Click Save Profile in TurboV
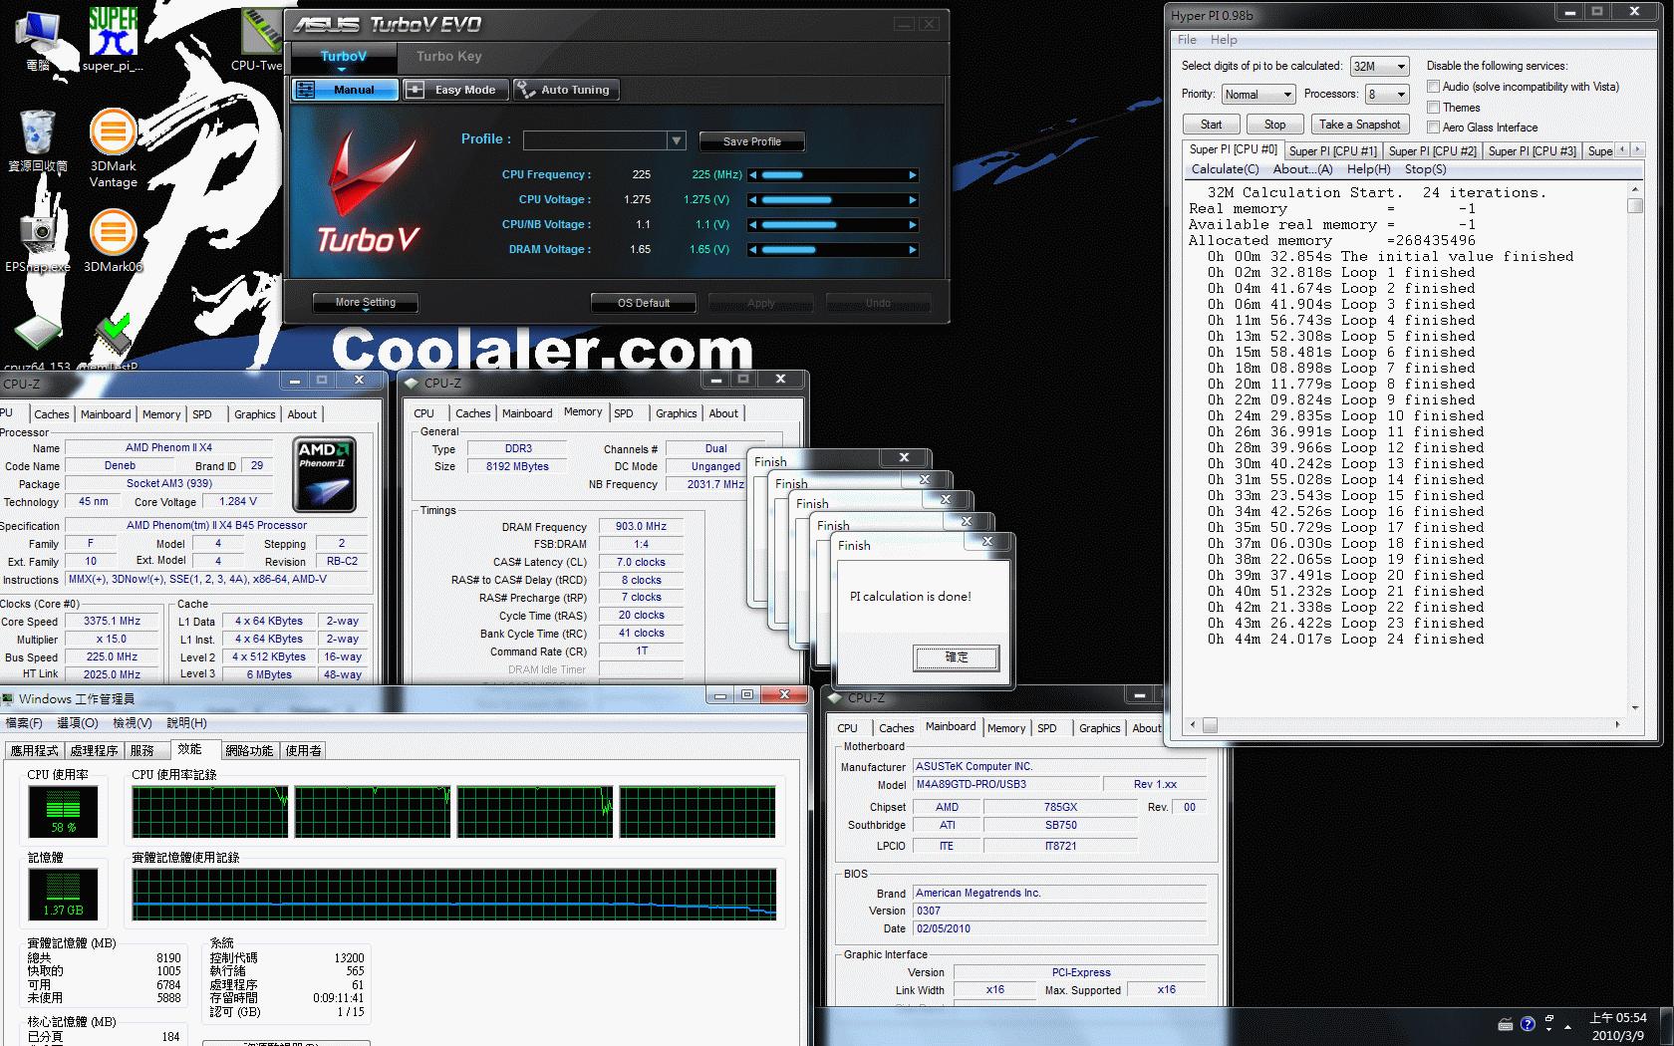 pos(751,141)
